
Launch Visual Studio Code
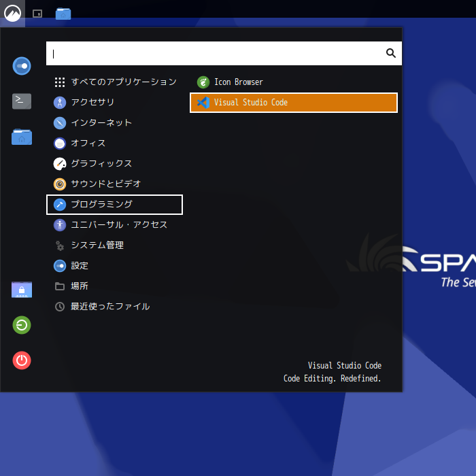pos(294,103)
